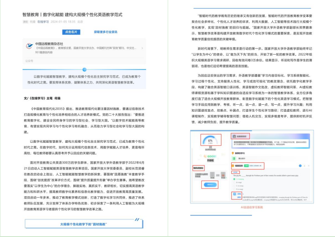Click the orange location pin icon

click(x=233, y=153)
